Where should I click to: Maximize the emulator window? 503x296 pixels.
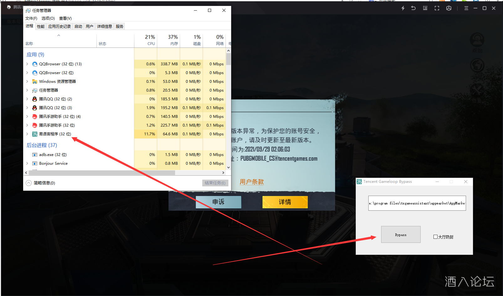pos(485,8)
